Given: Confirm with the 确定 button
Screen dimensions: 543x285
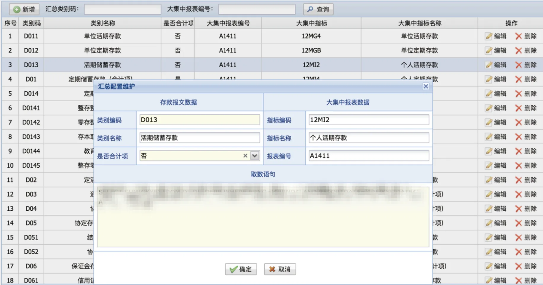Looking at the screenshot, I should [241, 269].
